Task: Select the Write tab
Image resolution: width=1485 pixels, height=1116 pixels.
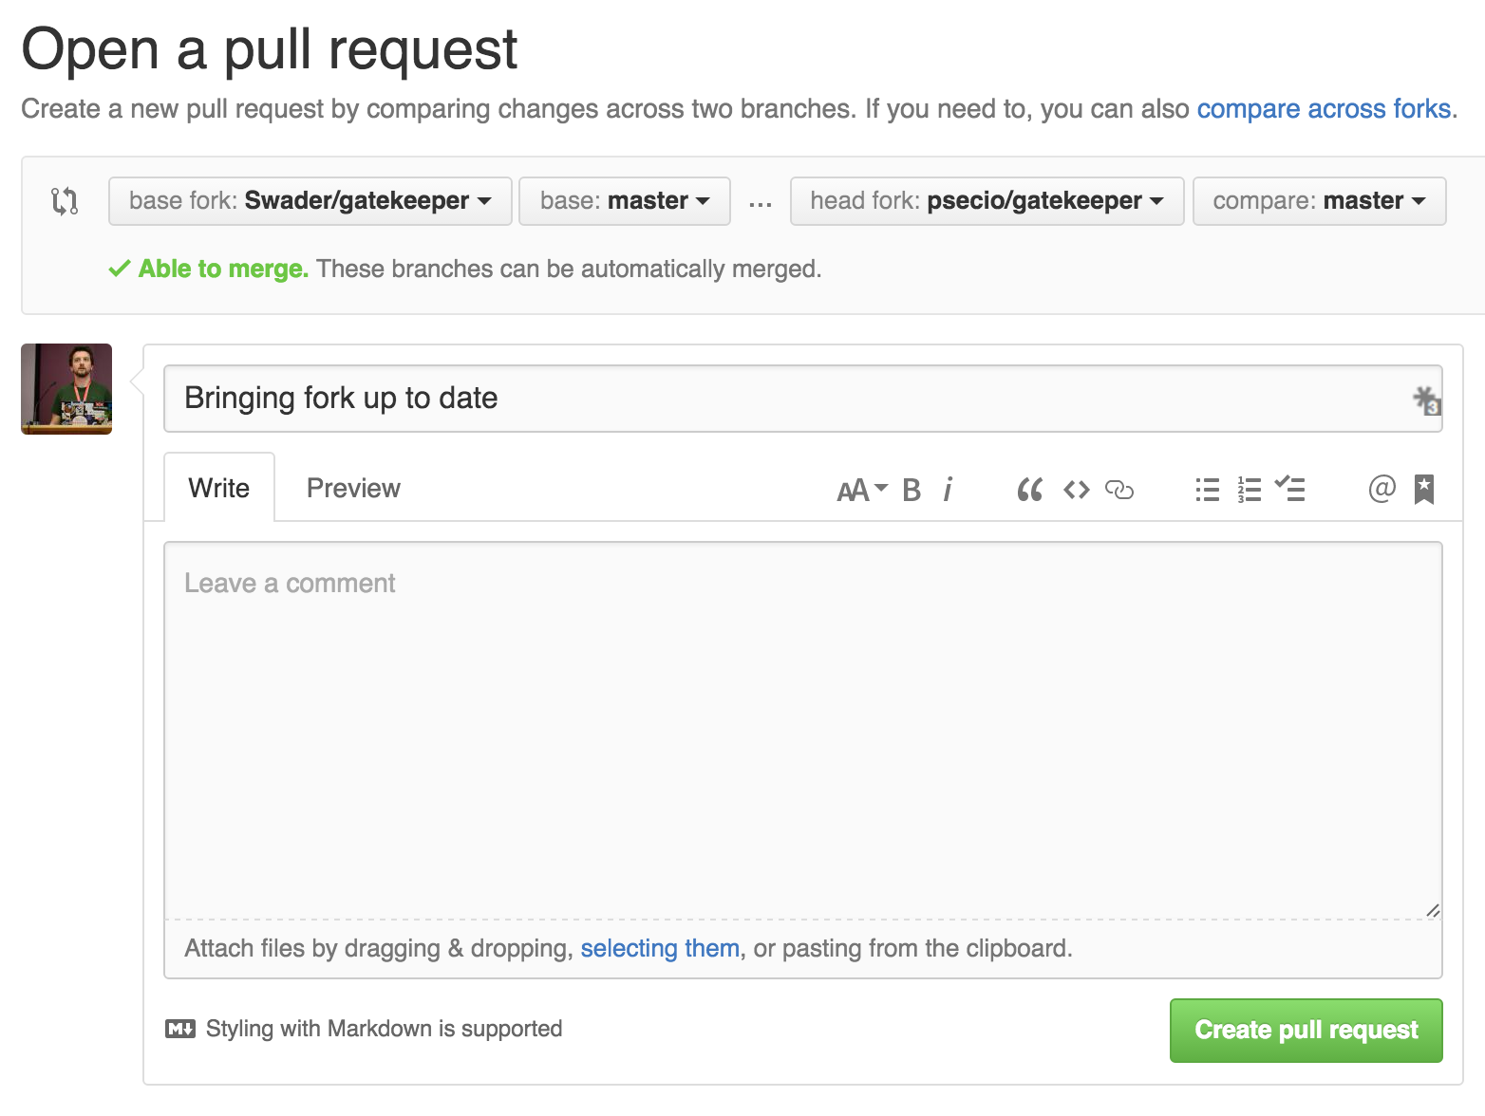Action: coord(219,489)
